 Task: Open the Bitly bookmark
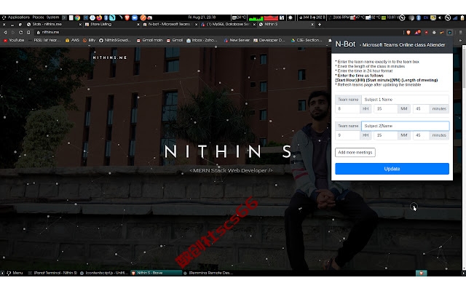click(x=89, y=41)
